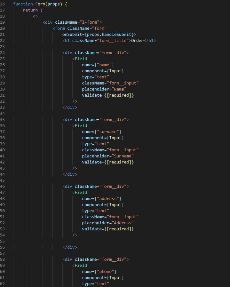
Task: Click the '<Field' tag on line 25
Action: tap(80, 59)
